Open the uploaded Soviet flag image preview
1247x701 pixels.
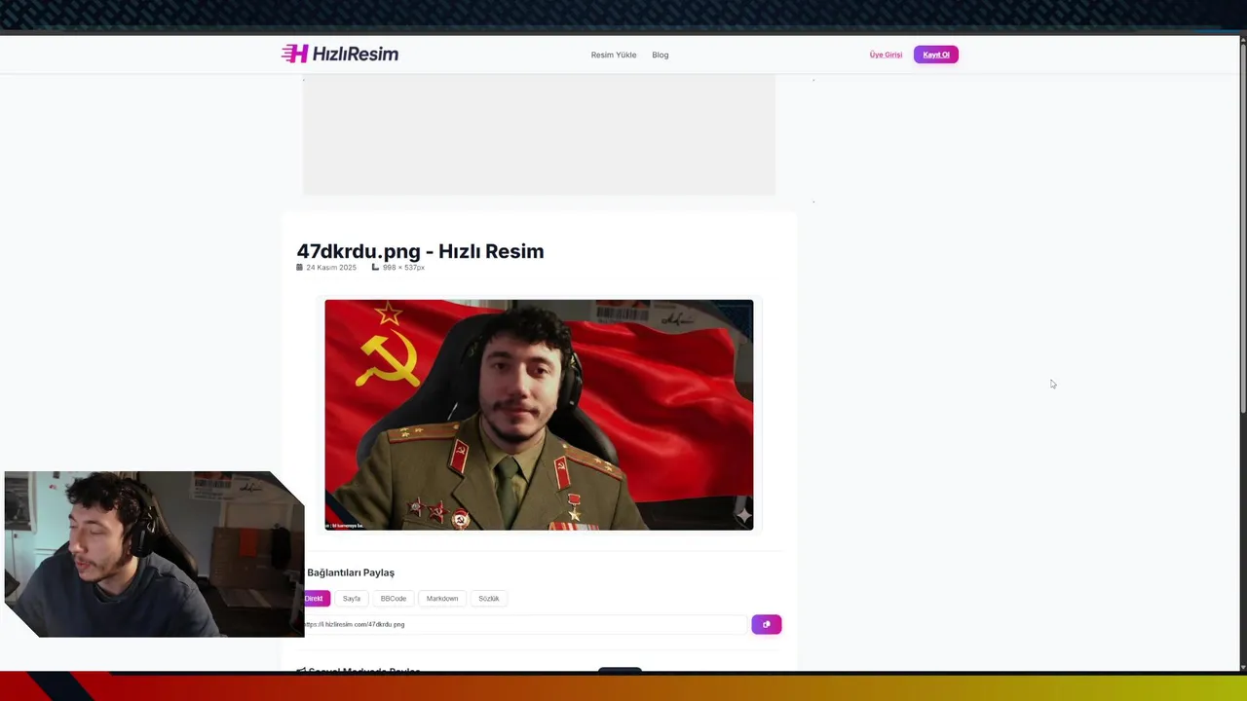[539, 415]
